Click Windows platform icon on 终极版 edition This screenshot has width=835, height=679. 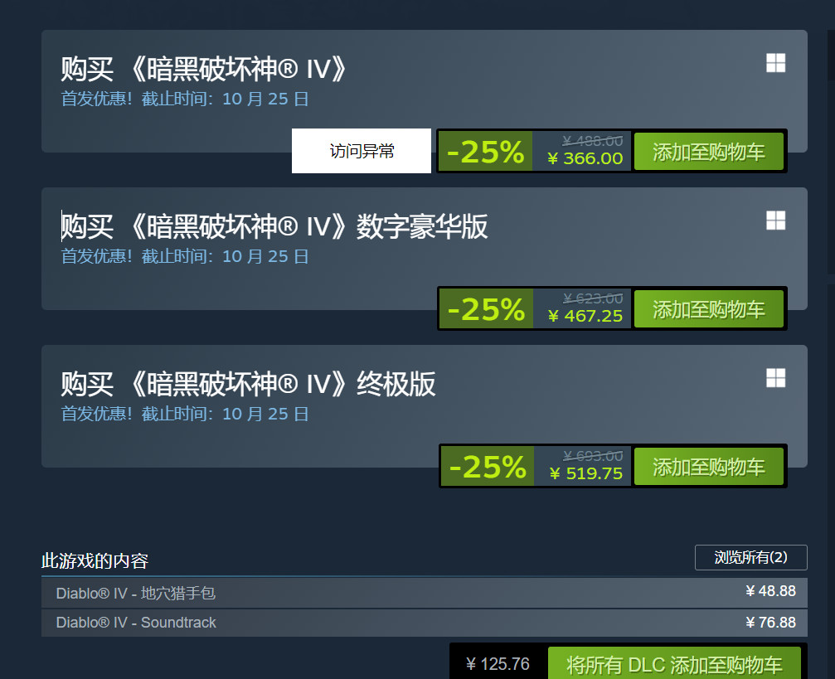click(x=775, y=378)
